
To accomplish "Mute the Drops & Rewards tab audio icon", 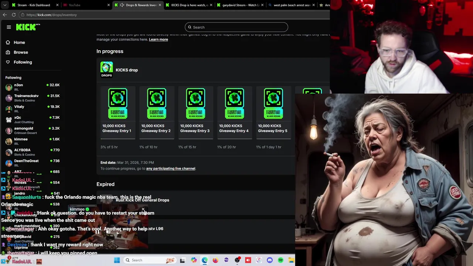I will click(x=122, y=5).
